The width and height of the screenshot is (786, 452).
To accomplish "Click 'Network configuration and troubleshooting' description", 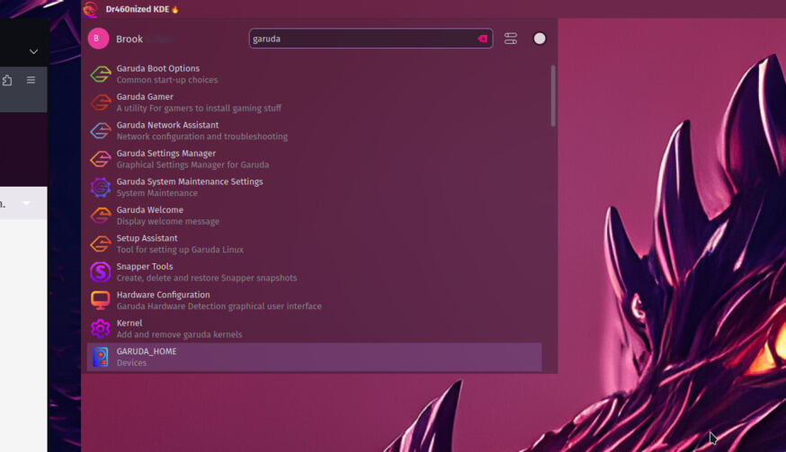I will pos(202,137).
